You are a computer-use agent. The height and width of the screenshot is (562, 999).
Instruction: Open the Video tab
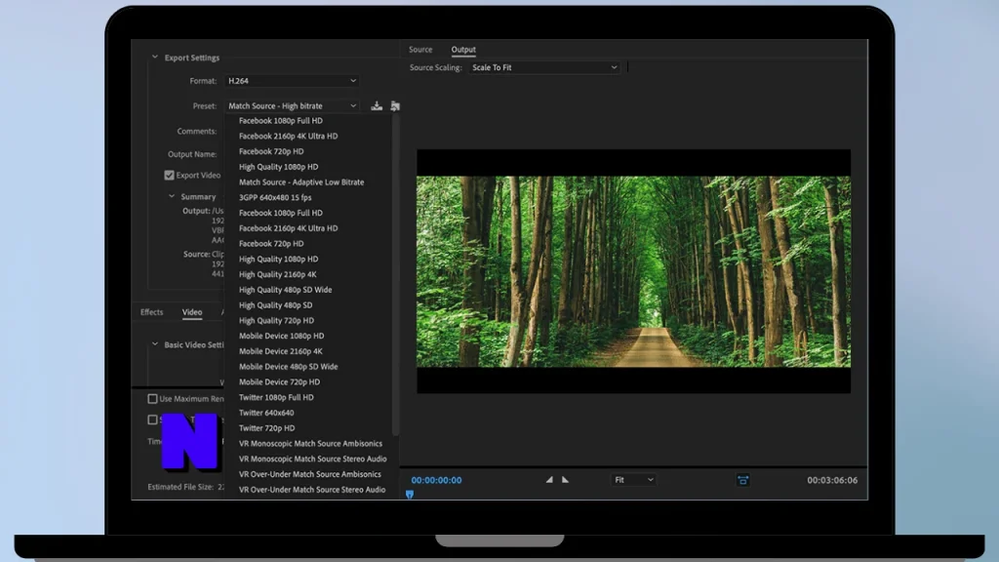[192, 312]
